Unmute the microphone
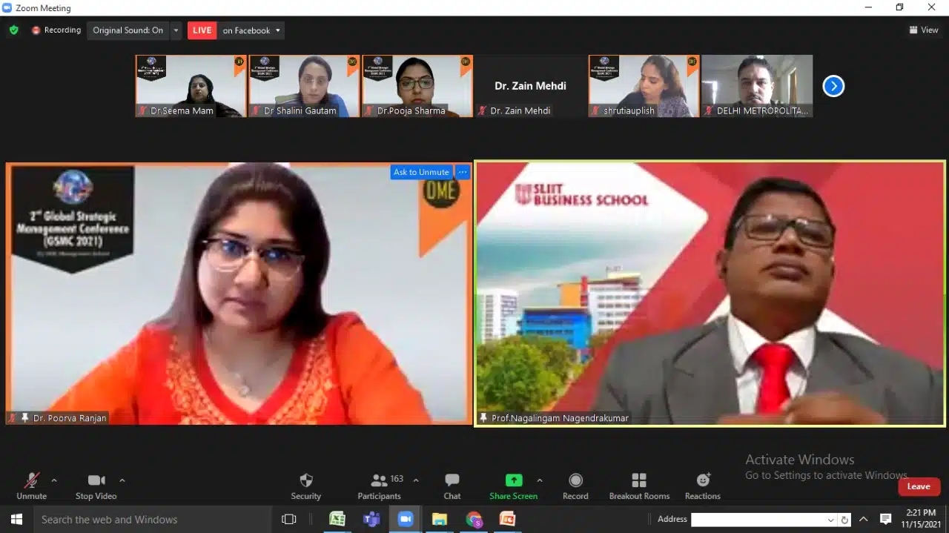Image resolution: width=949 pixels, height=533 pixels. coord(31,486)
